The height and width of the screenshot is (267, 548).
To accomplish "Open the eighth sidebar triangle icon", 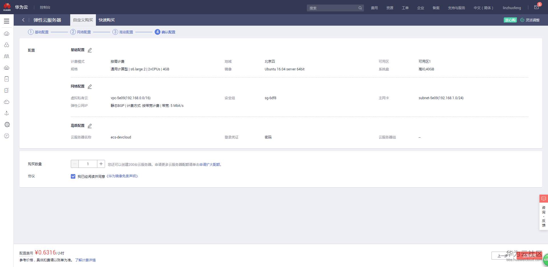I will pos(7,113).
